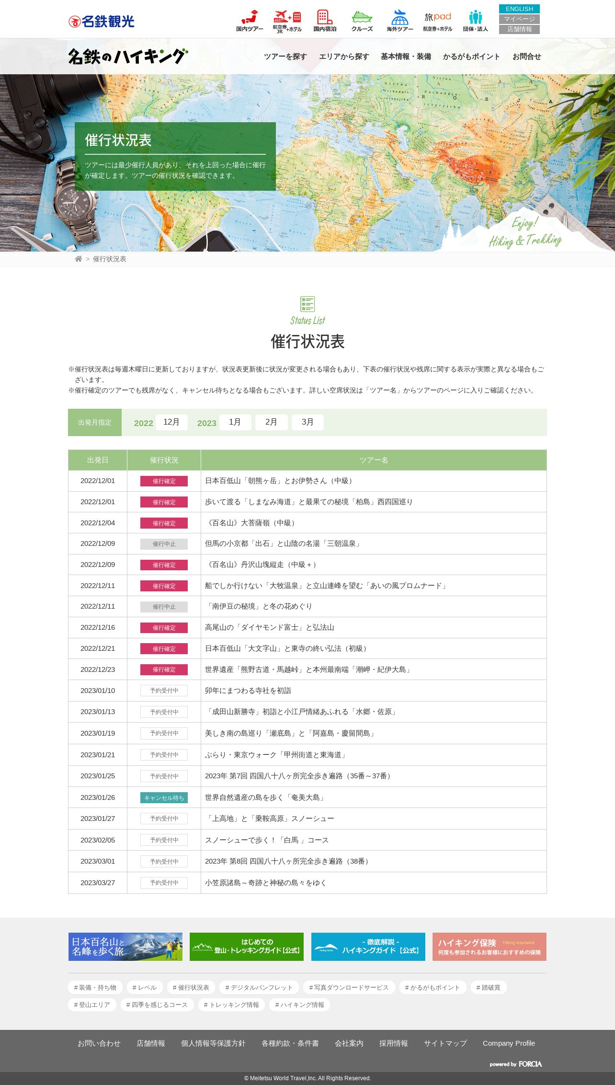The height and width of the screenshot is (1085, 615).
Task: Open tour 世界遺産「熊野古道・馬越峠」
Action: click(309, 669)
